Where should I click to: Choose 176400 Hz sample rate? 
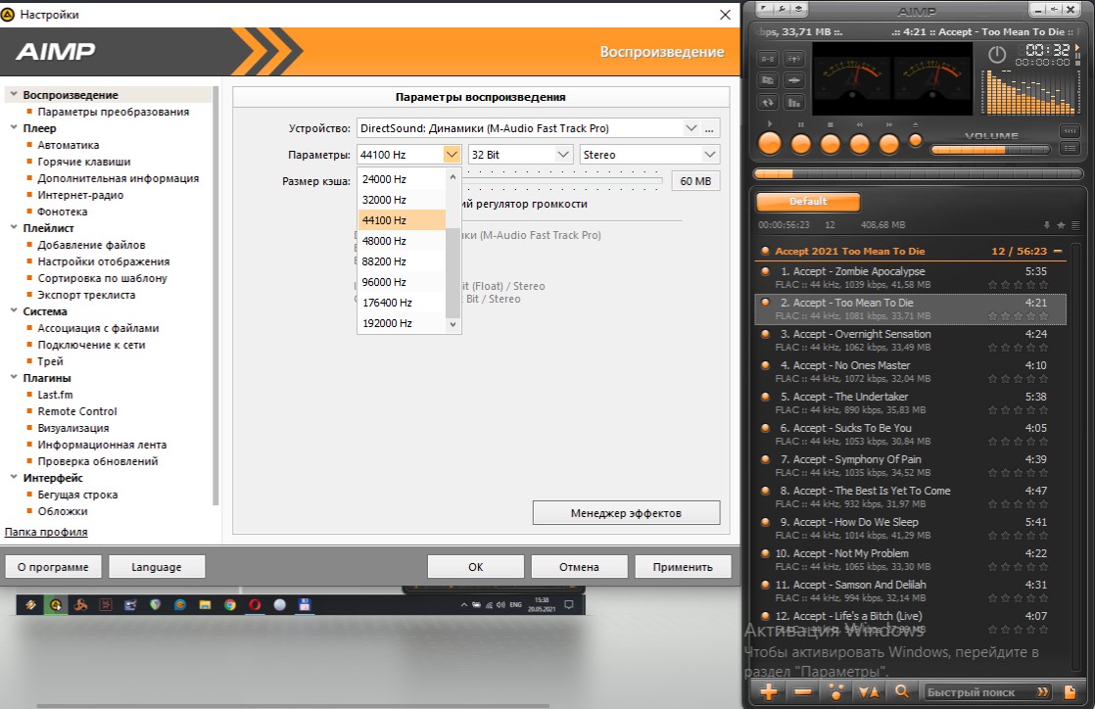(x=402, y=303)
